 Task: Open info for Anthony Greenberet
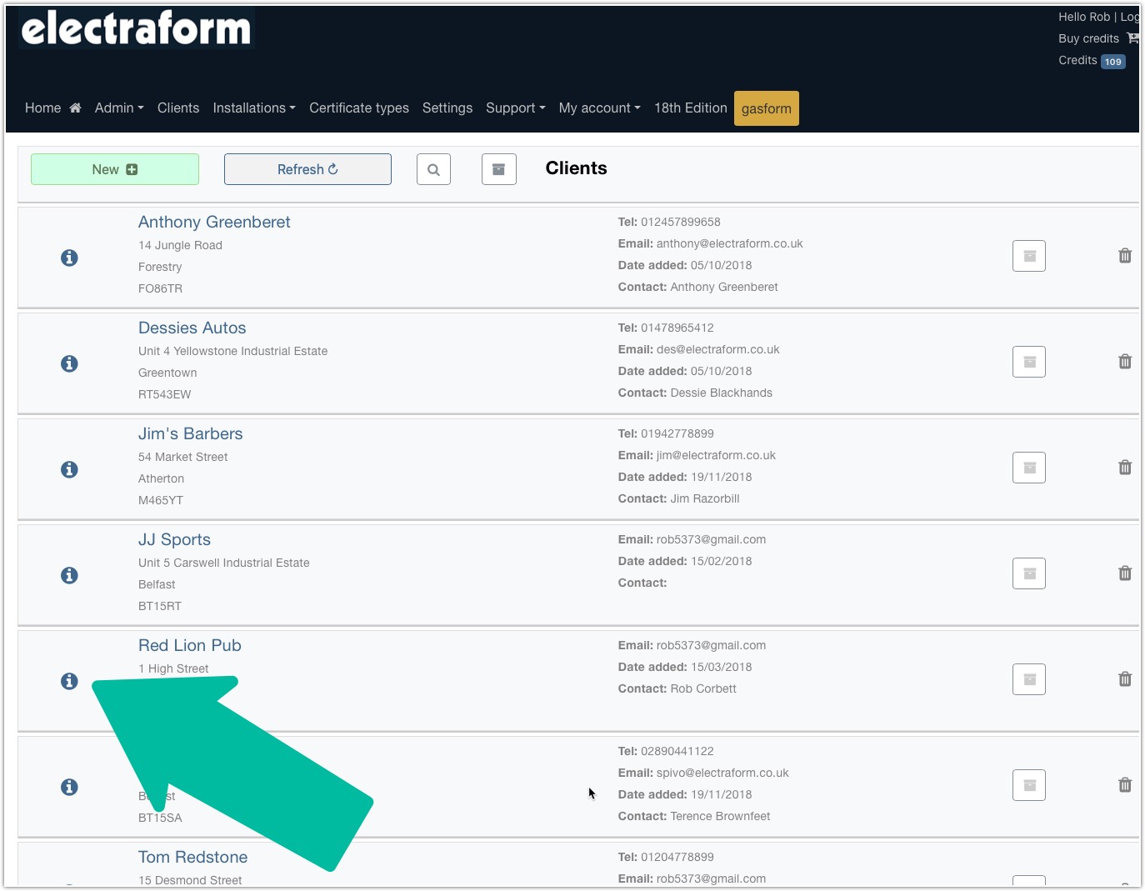[x=69, y=258]
